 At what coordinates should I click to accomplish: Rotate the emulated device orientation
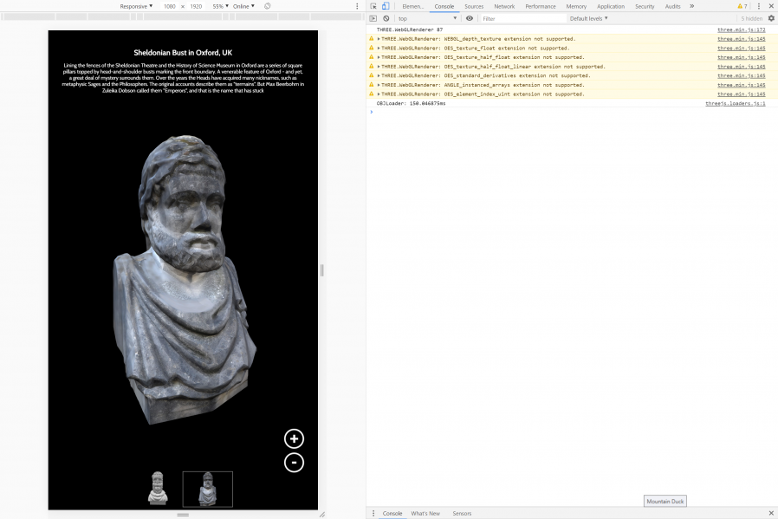[x=266, y=6]
